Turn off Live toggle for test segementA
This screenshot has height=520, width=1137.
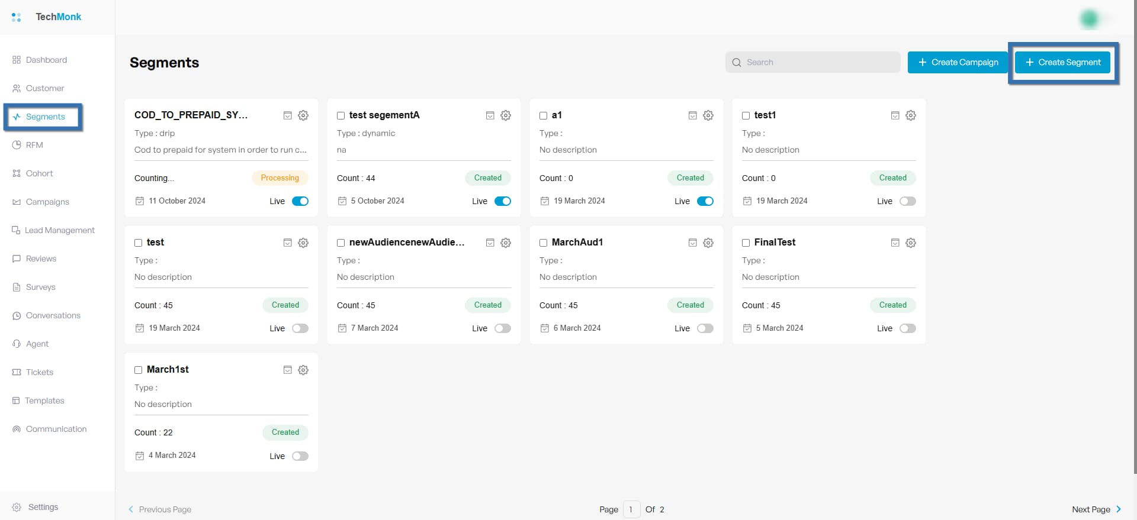503,201
